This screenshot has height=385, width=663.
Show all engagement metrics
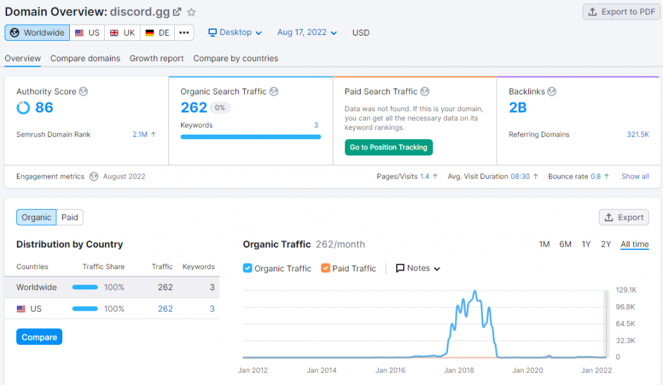[x=635, y=176]
